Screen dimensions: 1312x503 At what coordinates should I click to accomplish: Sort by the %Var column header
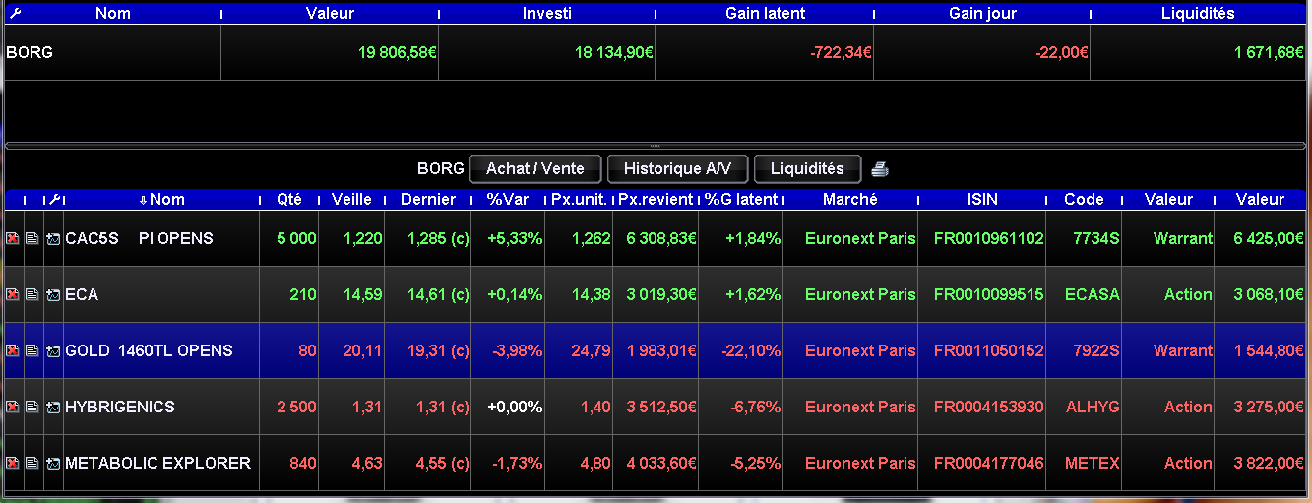(x=508, y=199)
